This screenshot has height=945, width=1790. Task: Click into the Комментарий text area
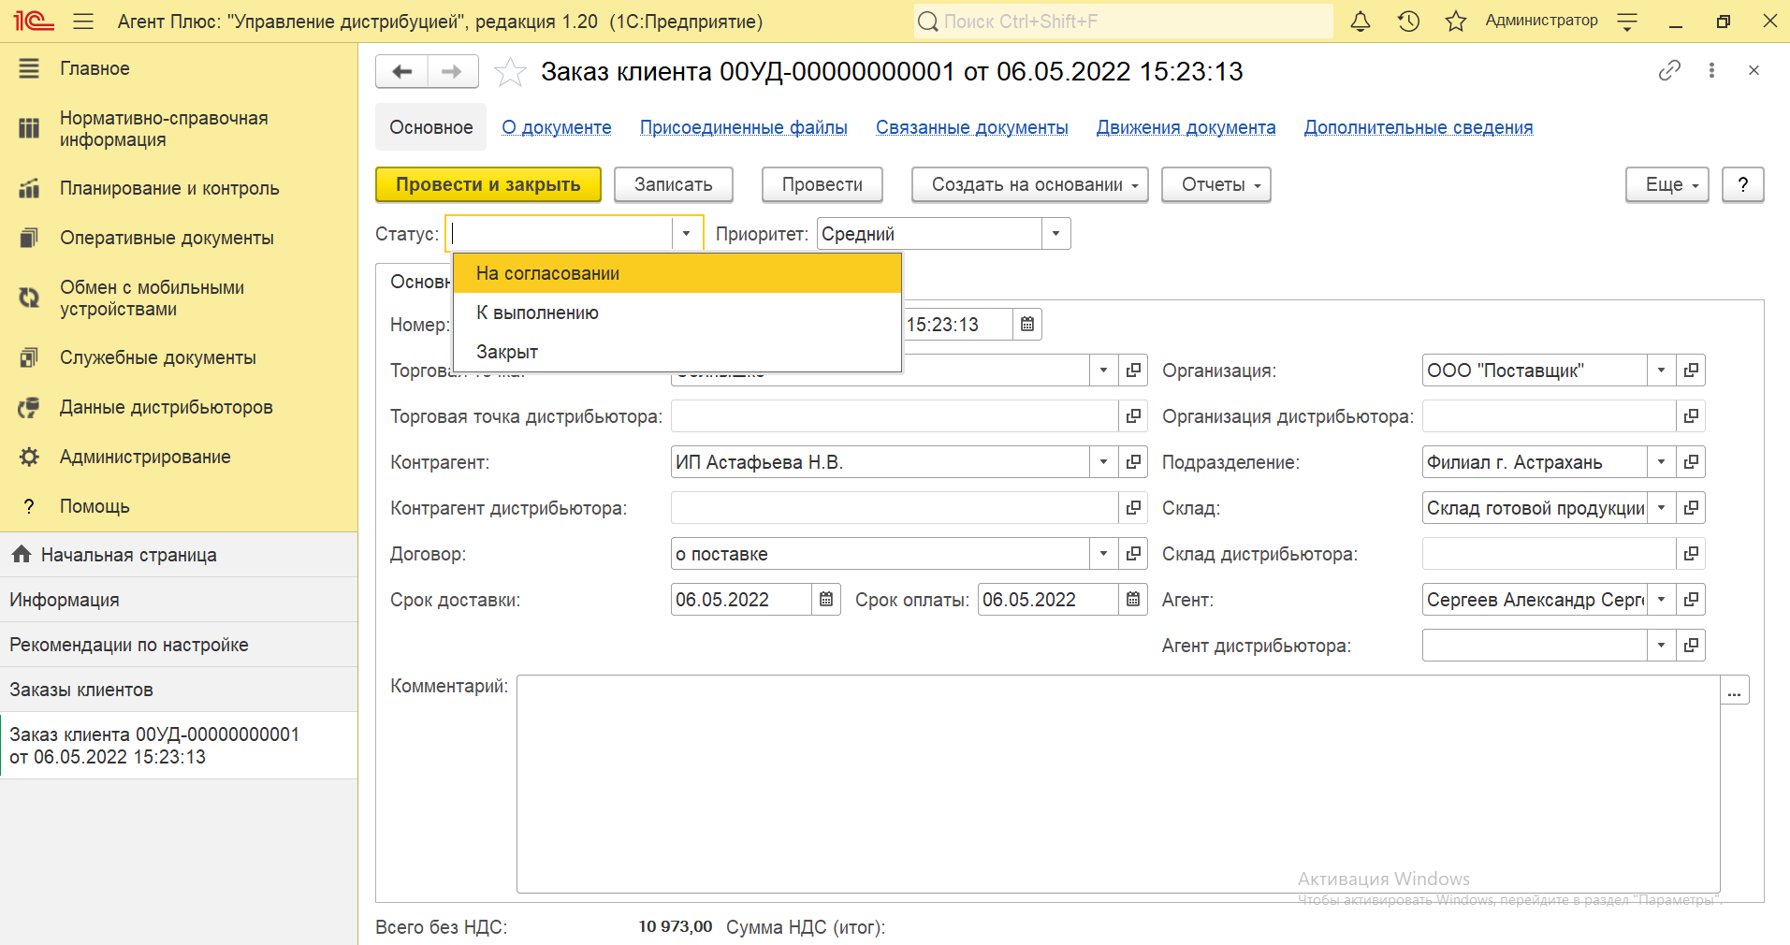[1117, 784]
